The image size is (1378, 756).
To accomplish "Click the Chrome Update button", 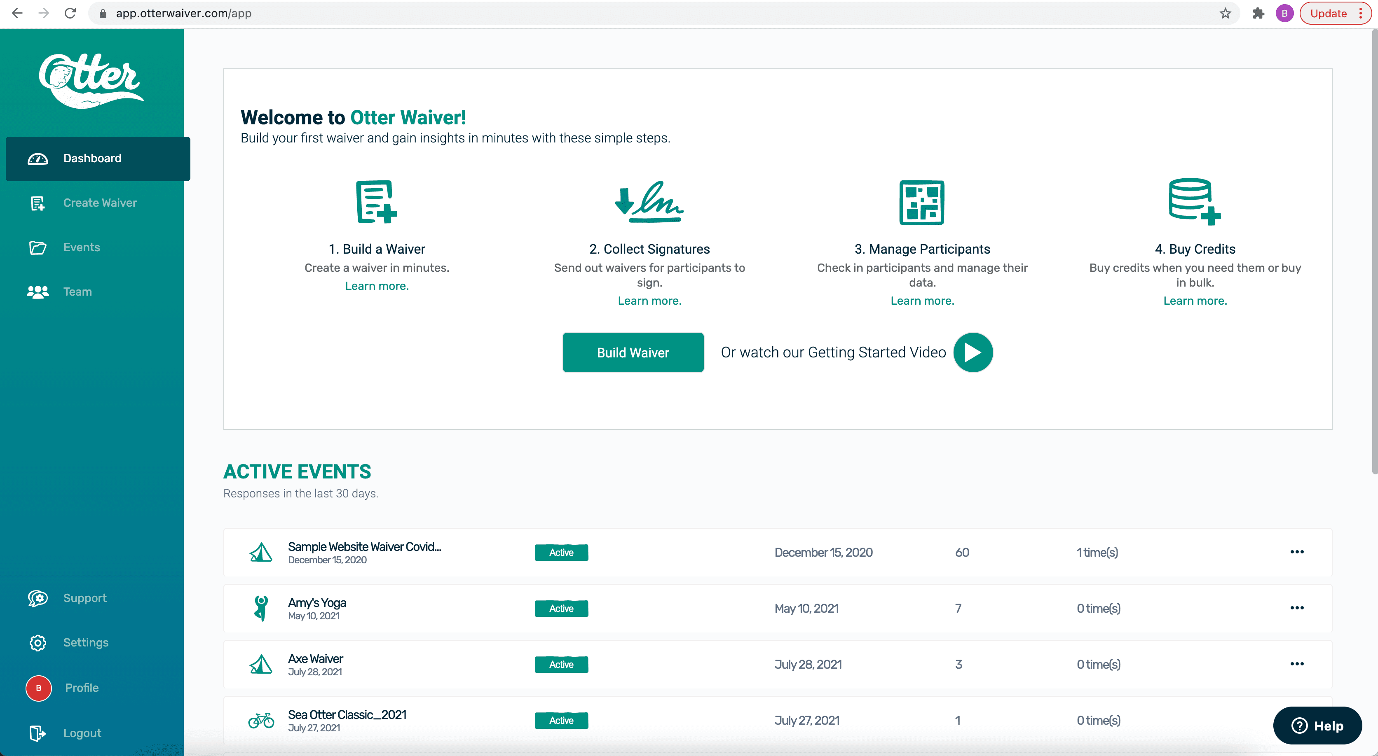I will click(1328, 13).
